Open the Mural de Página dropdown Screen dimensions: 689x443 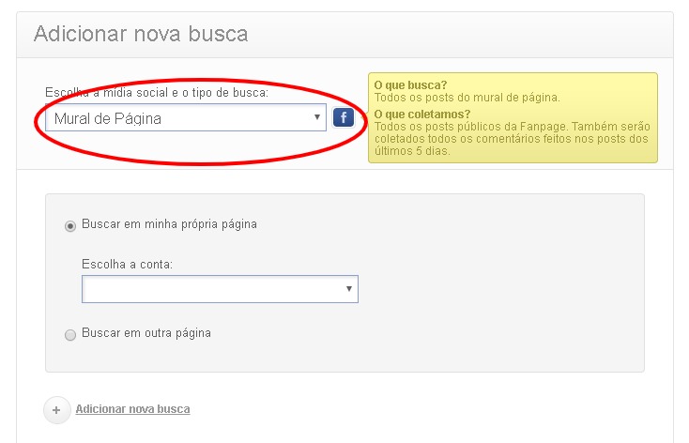186,117
